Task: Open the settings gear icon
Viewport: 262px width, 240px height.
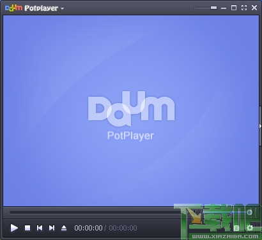Action: (x=250, y=228)
